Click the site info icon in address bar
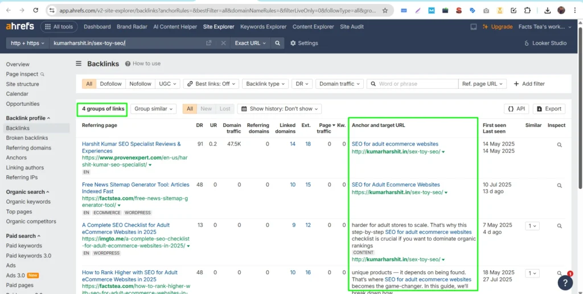The image size is (583, 294). coord(52,10)
